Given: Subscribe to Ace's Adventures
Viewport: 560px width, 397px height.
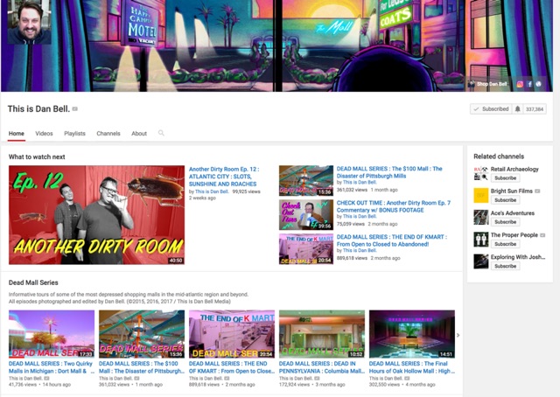Looking at the screenshot, I should coord(505,222).
